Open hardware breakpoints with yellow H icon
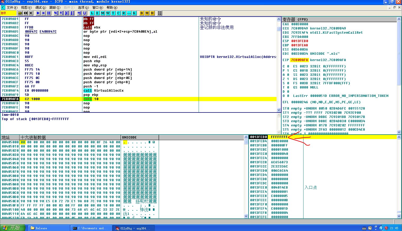 coord(152,13)
